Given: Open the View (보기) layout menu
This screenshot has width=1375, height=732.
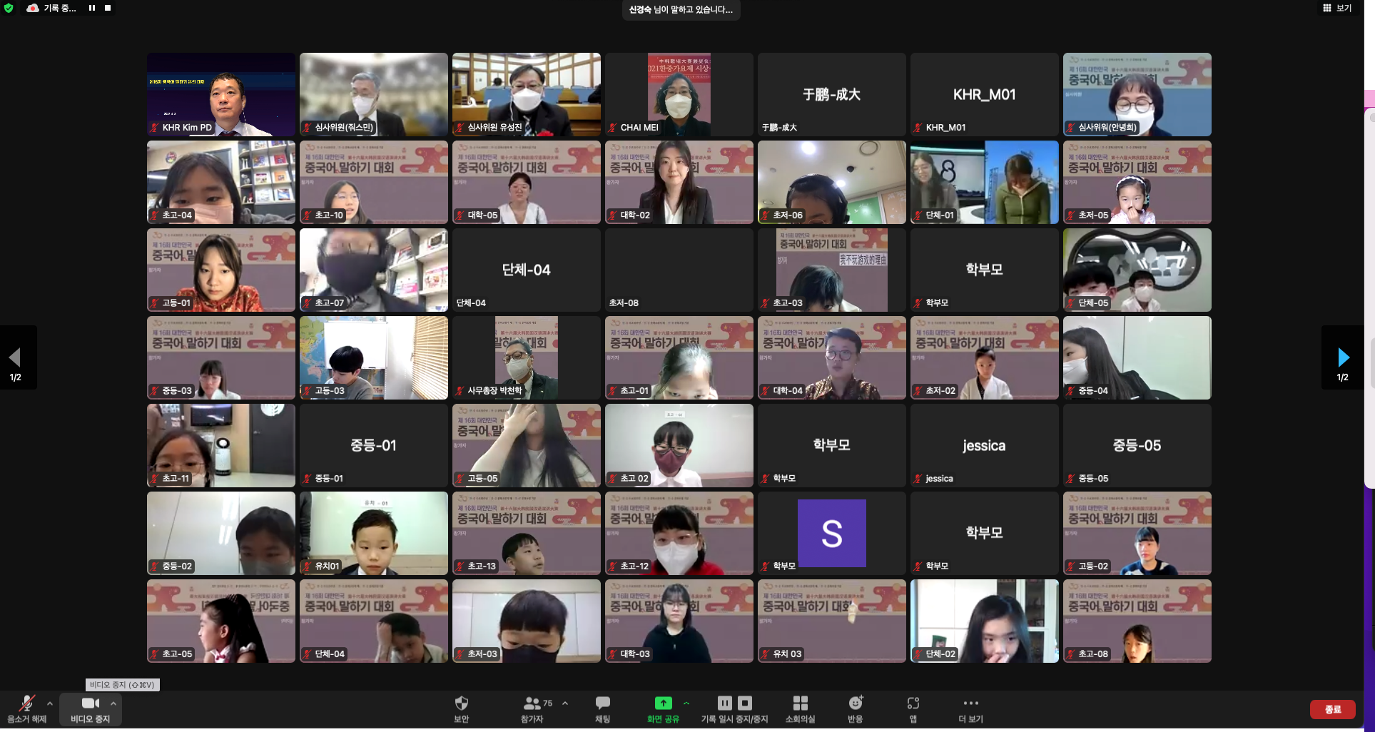Looking at the screenshot, I should coord(1337,8).
